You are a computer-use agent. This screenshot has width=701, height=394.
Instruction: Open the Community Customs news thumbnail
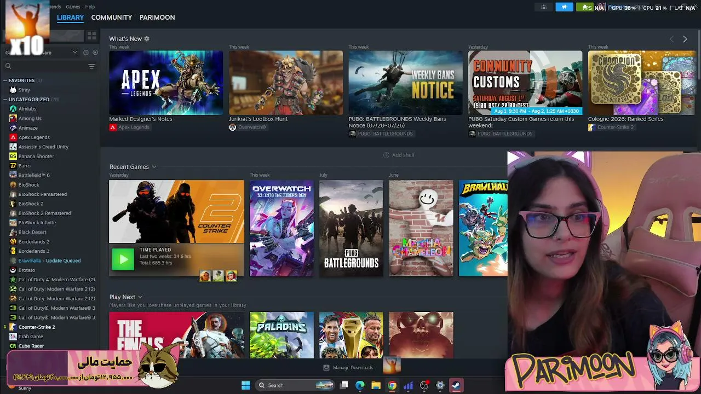pos(525,83)
